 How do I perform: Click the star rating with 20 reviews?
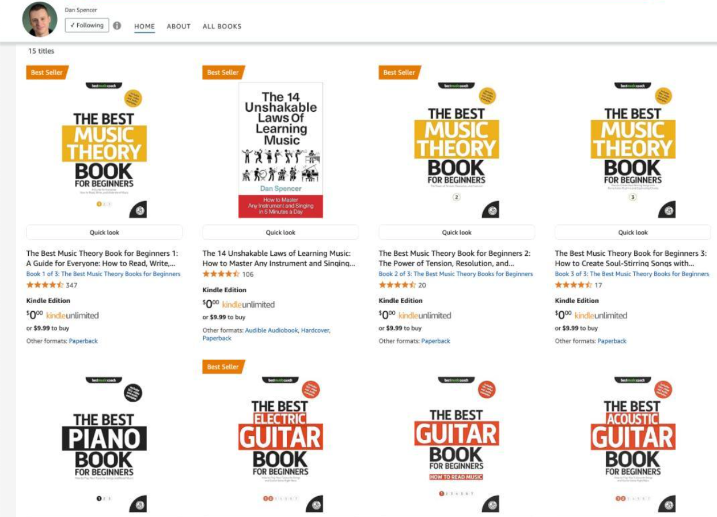click(x=397, y=285)
